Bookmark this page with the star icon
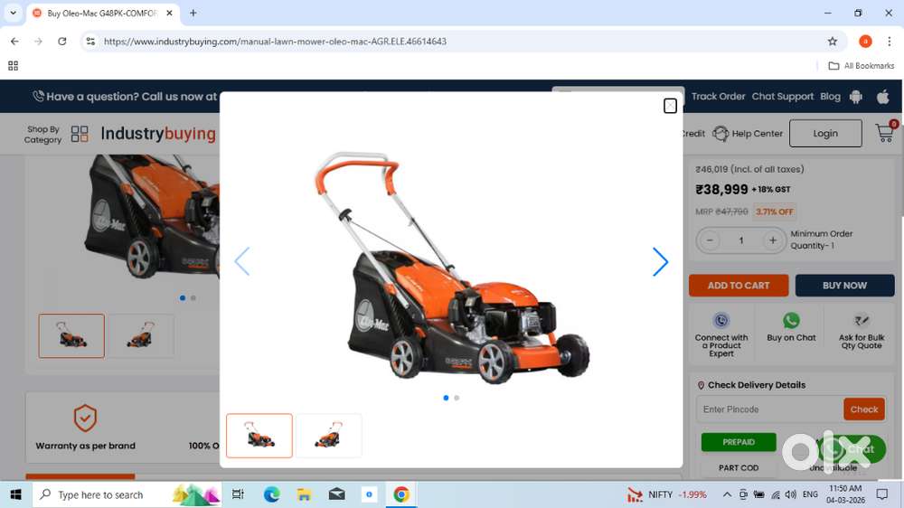This screenshot has height=508, width=904. click(833, 42)
